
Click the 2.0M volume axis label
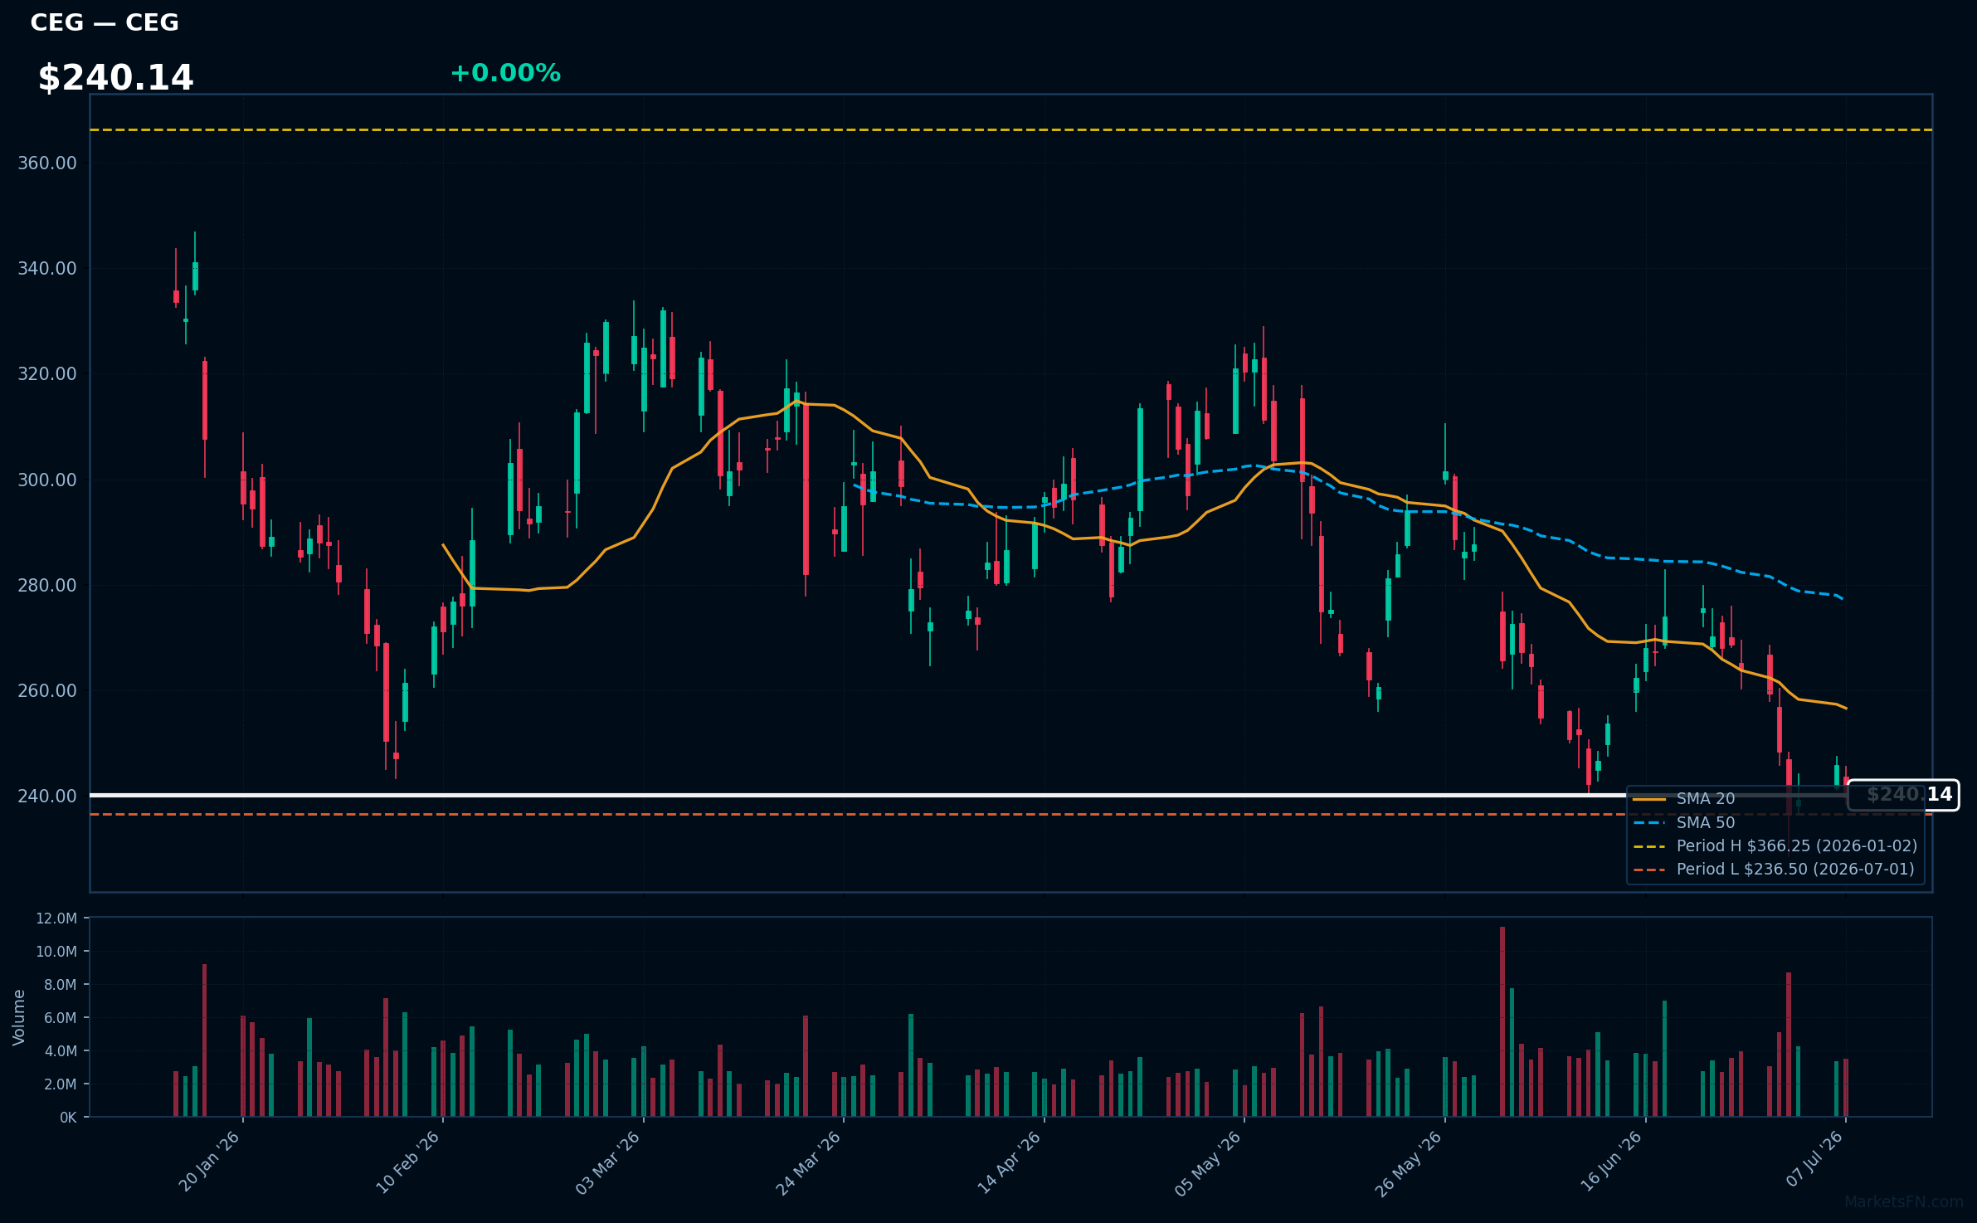[x=60, y=1084]
